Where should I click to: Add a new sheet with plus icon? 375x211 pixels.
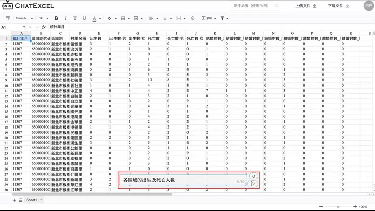click(x=14, y=200)
